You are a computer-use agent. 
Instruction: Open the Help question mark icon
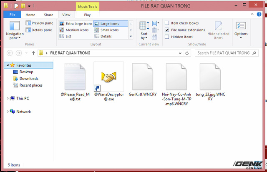point(259,14)
